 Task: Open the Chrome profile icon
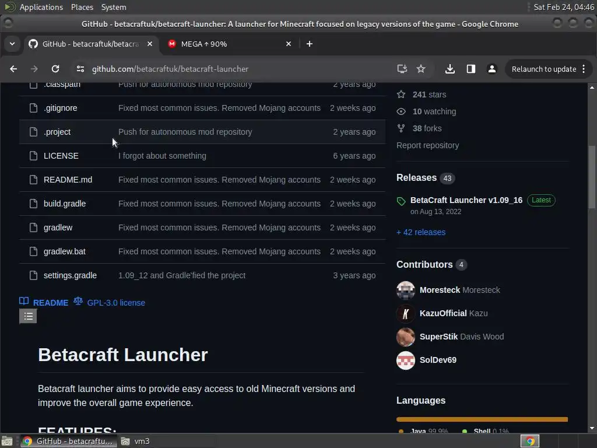[x=492, y=69]
